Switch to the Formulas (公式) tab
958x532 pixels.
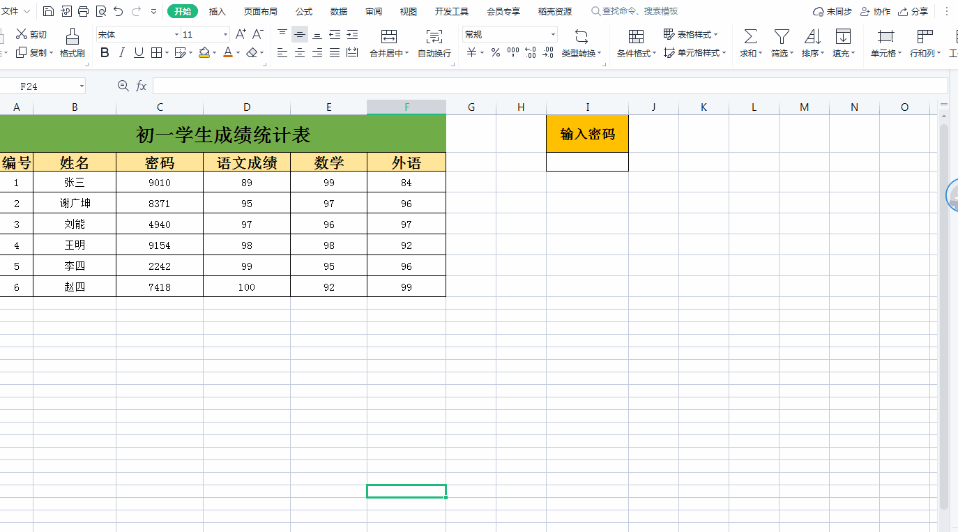(x=304, y=11)
